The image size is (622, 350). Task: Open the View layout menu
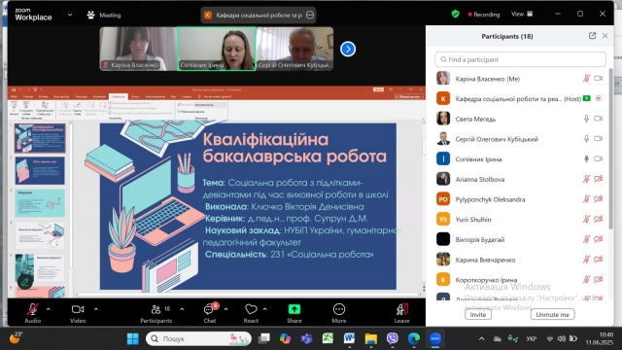[522, 14]
